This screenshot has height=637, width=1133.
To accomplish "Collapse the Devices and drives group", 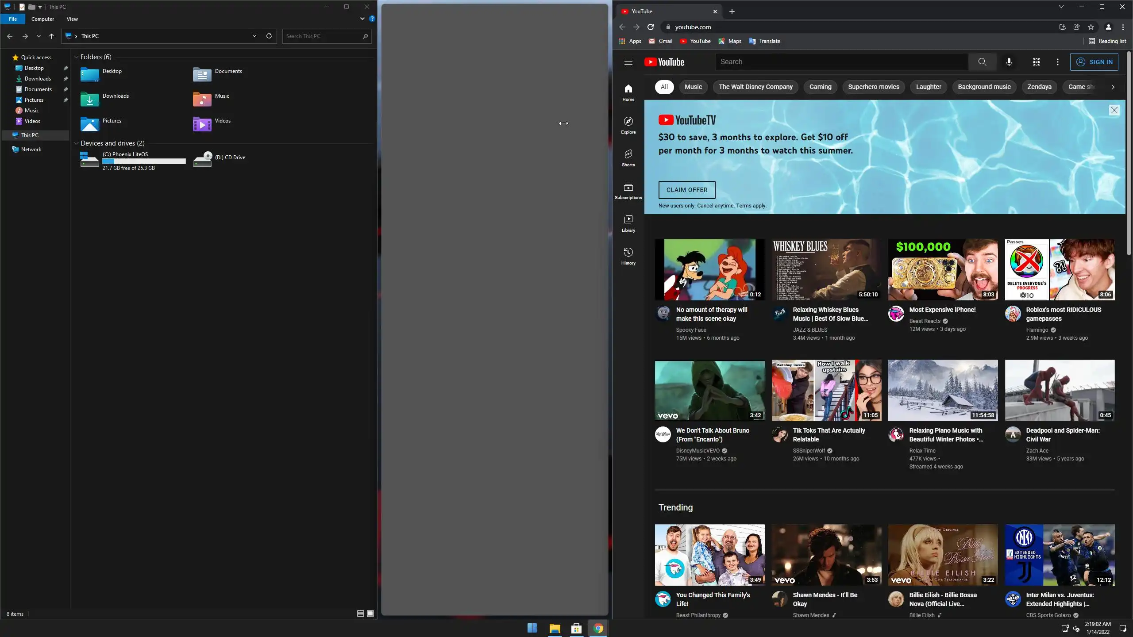I will pyautogui.click(x=76, y=143).
